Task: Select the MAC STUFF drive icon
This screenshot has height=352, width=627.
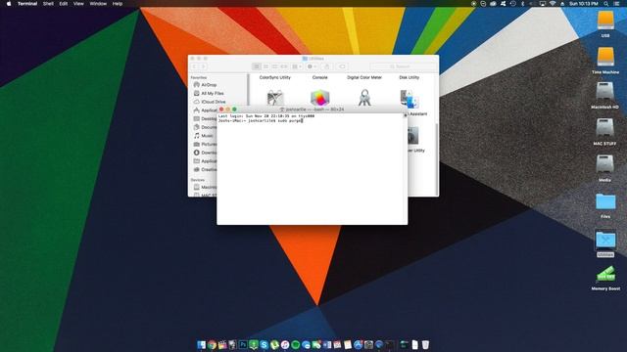Action: point(605,128)
